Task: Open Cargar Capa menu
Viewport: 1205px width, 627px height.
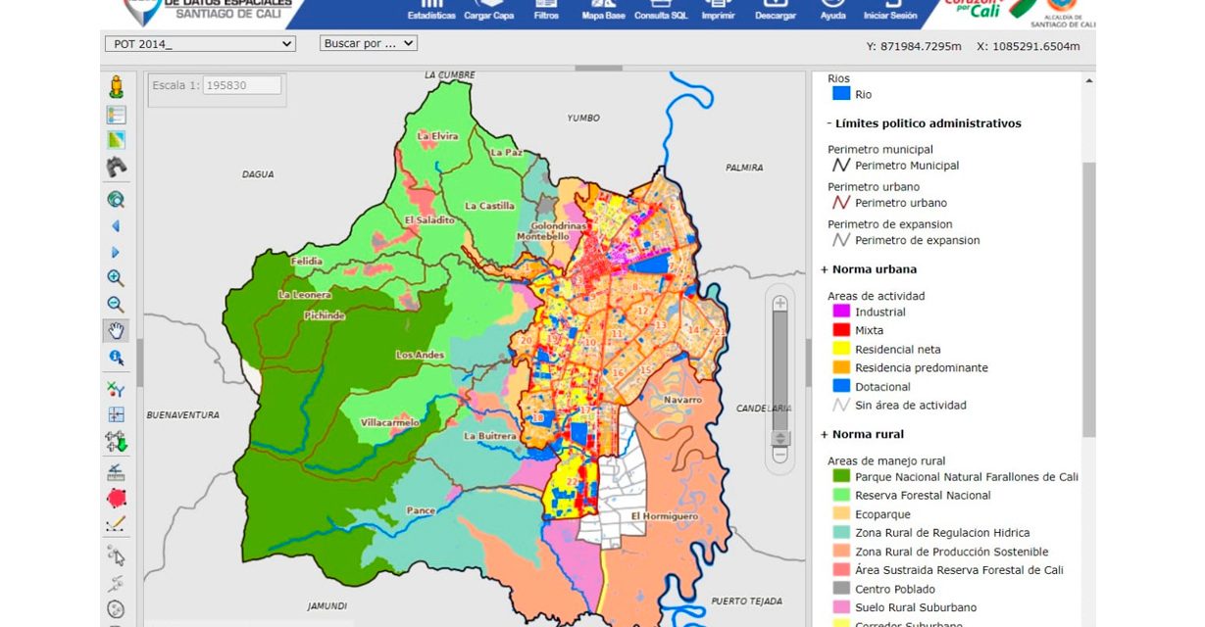Action: [488, 12]
